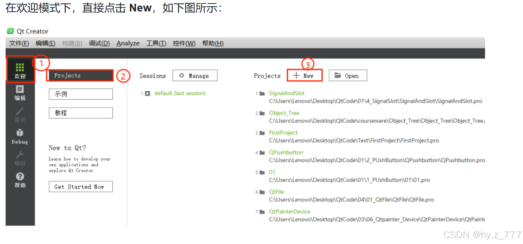
Task: Open the 控件(W) menu
Action: coord(184,43)
